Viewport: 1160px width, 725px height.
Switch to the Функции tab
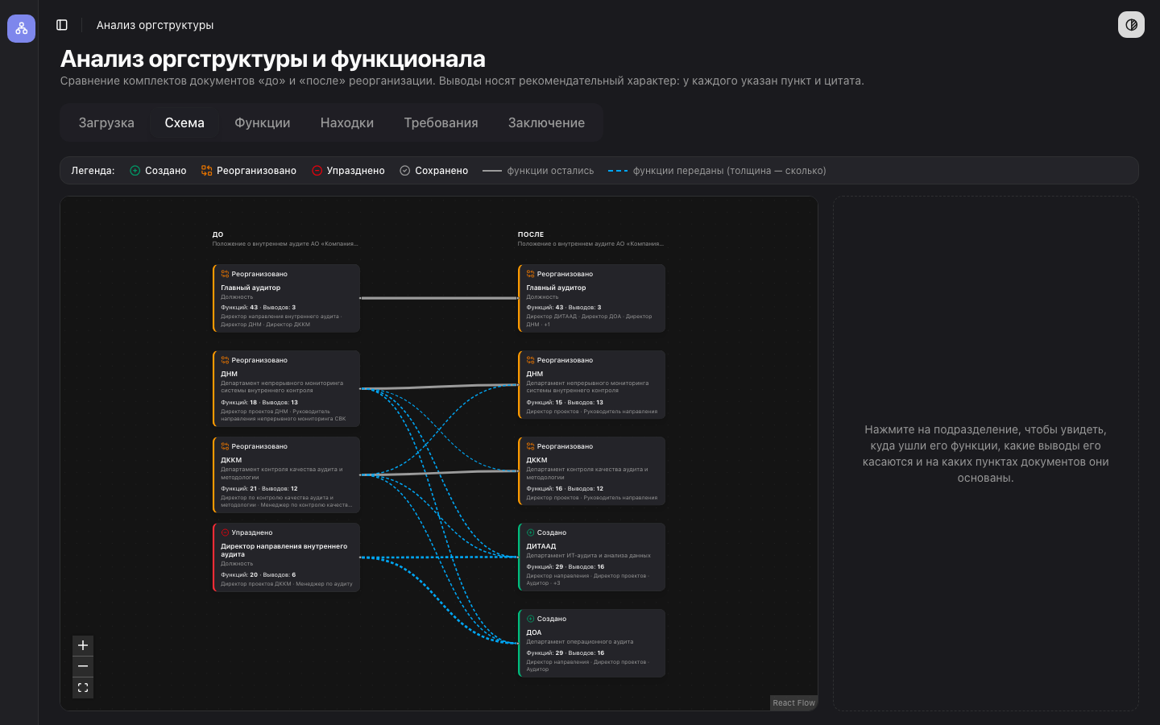click(263, 122)
